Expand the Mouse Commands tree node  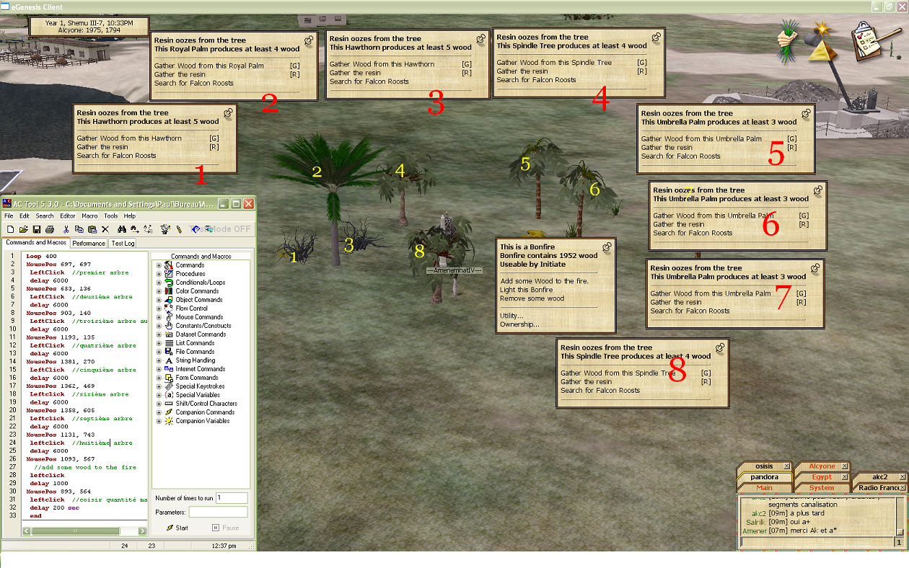(x=159, y=317)
